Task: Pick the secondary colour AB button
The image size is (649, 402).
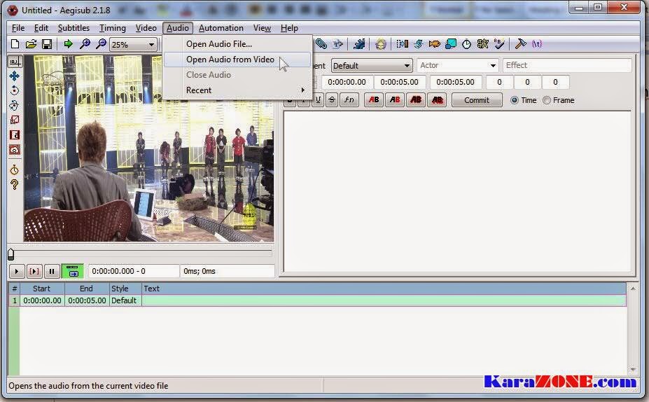Action: tap(395, 100)
